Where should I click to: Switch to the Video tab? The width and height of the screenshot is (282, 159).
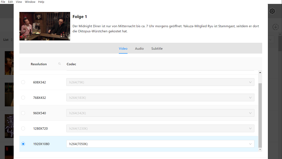pyautogui.click(x=123, y=49)
